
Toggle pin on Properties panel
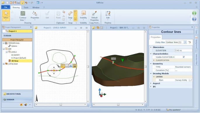point(192,27)
